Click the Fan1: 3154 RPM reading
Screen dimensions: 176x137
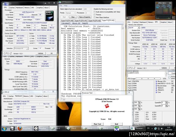133,81
